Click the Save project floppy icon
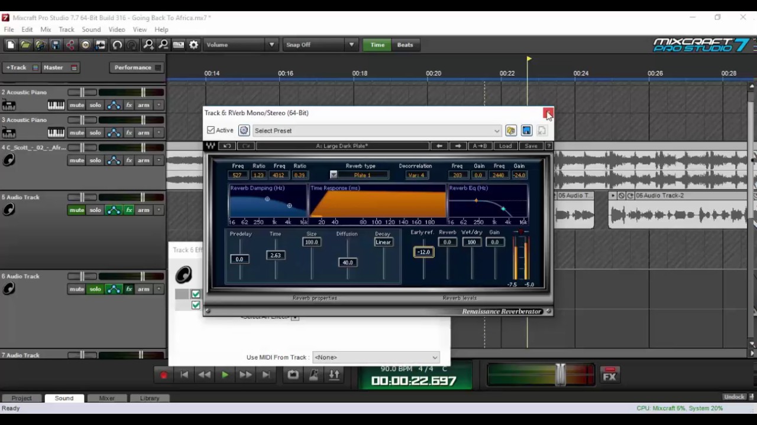 [x=56, y=45]
